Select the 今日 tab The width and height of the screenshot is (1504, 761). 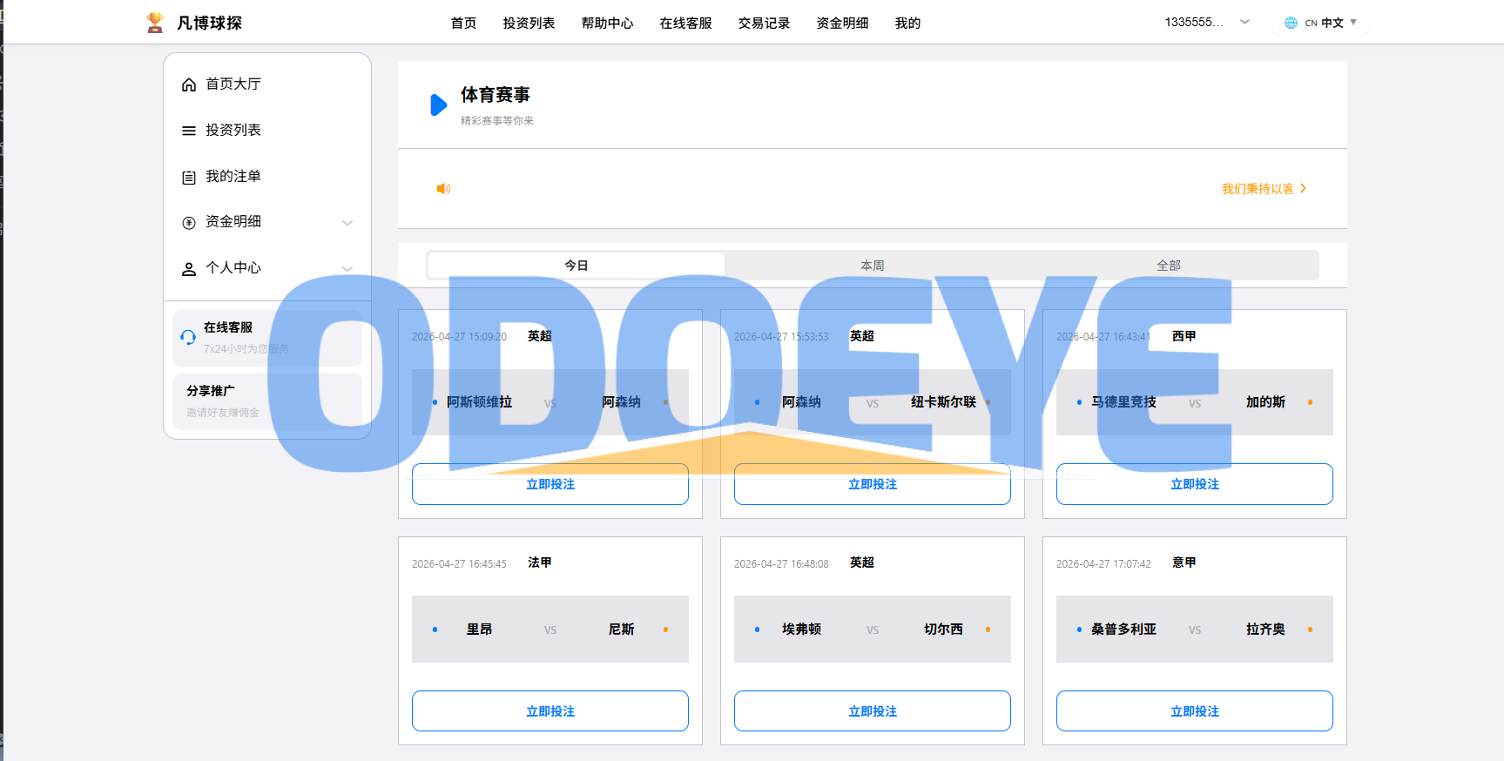pyautogui.click(x=577, y=265)
